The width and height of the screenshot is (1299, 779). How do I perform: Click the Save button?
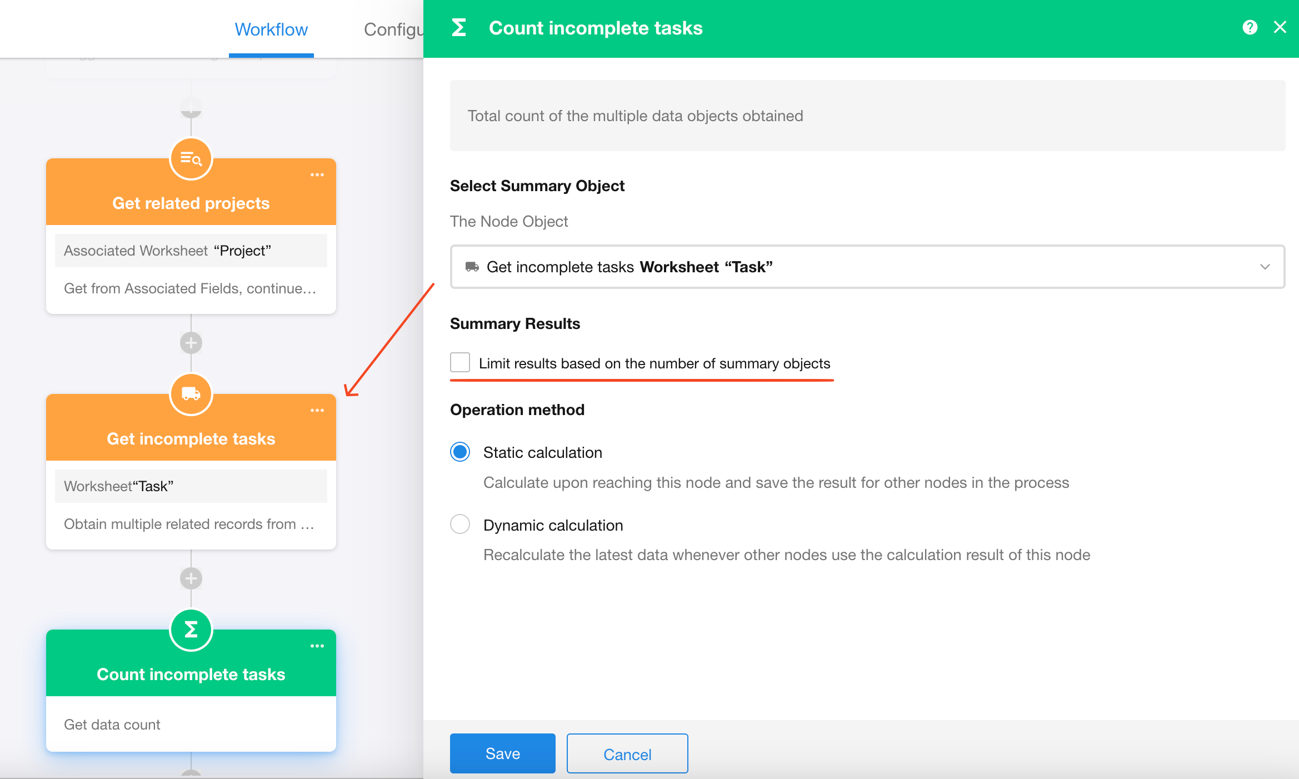pyautogui.click(x=502, y=753)
